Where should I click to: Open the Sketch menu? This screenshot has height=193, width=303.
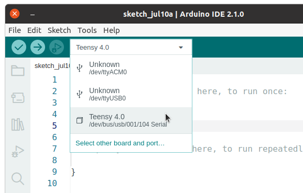(x=59, y=30)
